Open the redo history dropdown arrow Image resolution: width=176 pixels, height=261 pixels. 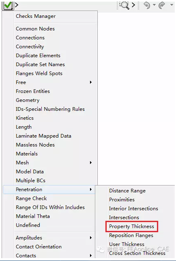172,5
